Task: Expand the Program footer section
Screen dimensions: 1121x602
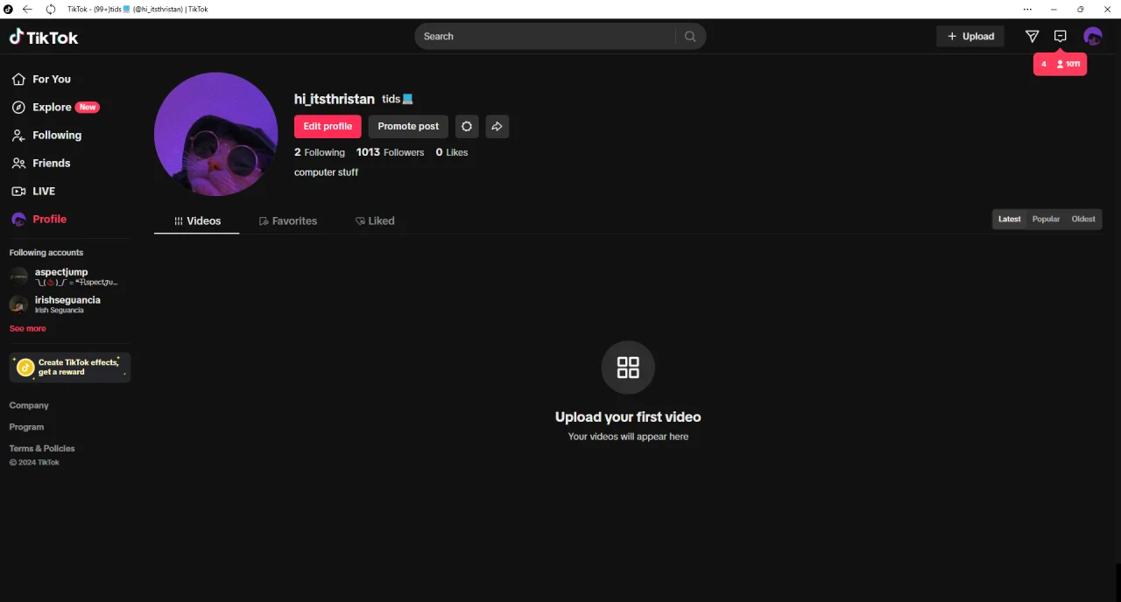Action: [x=26, y=427]
